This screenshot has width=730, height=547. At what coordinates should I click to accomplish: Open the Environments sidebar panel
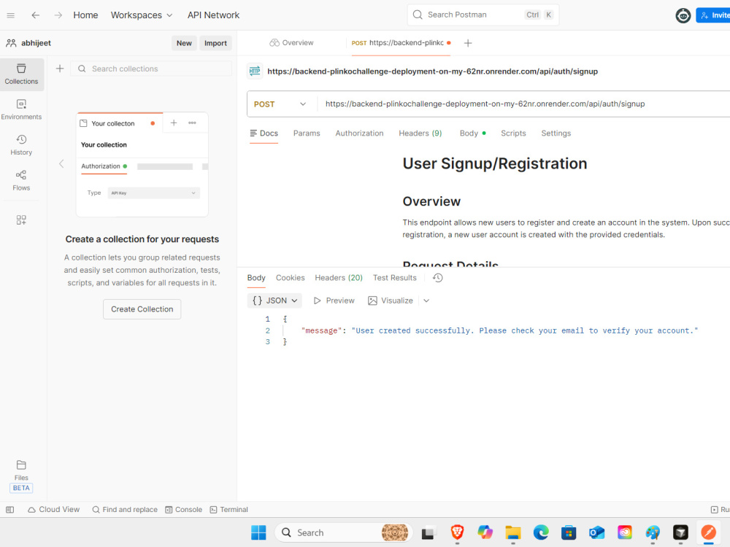point(21,110)
